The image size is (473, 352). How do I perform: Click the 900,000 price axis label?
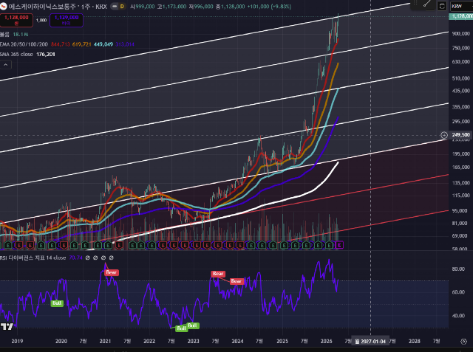coord(461,34)
